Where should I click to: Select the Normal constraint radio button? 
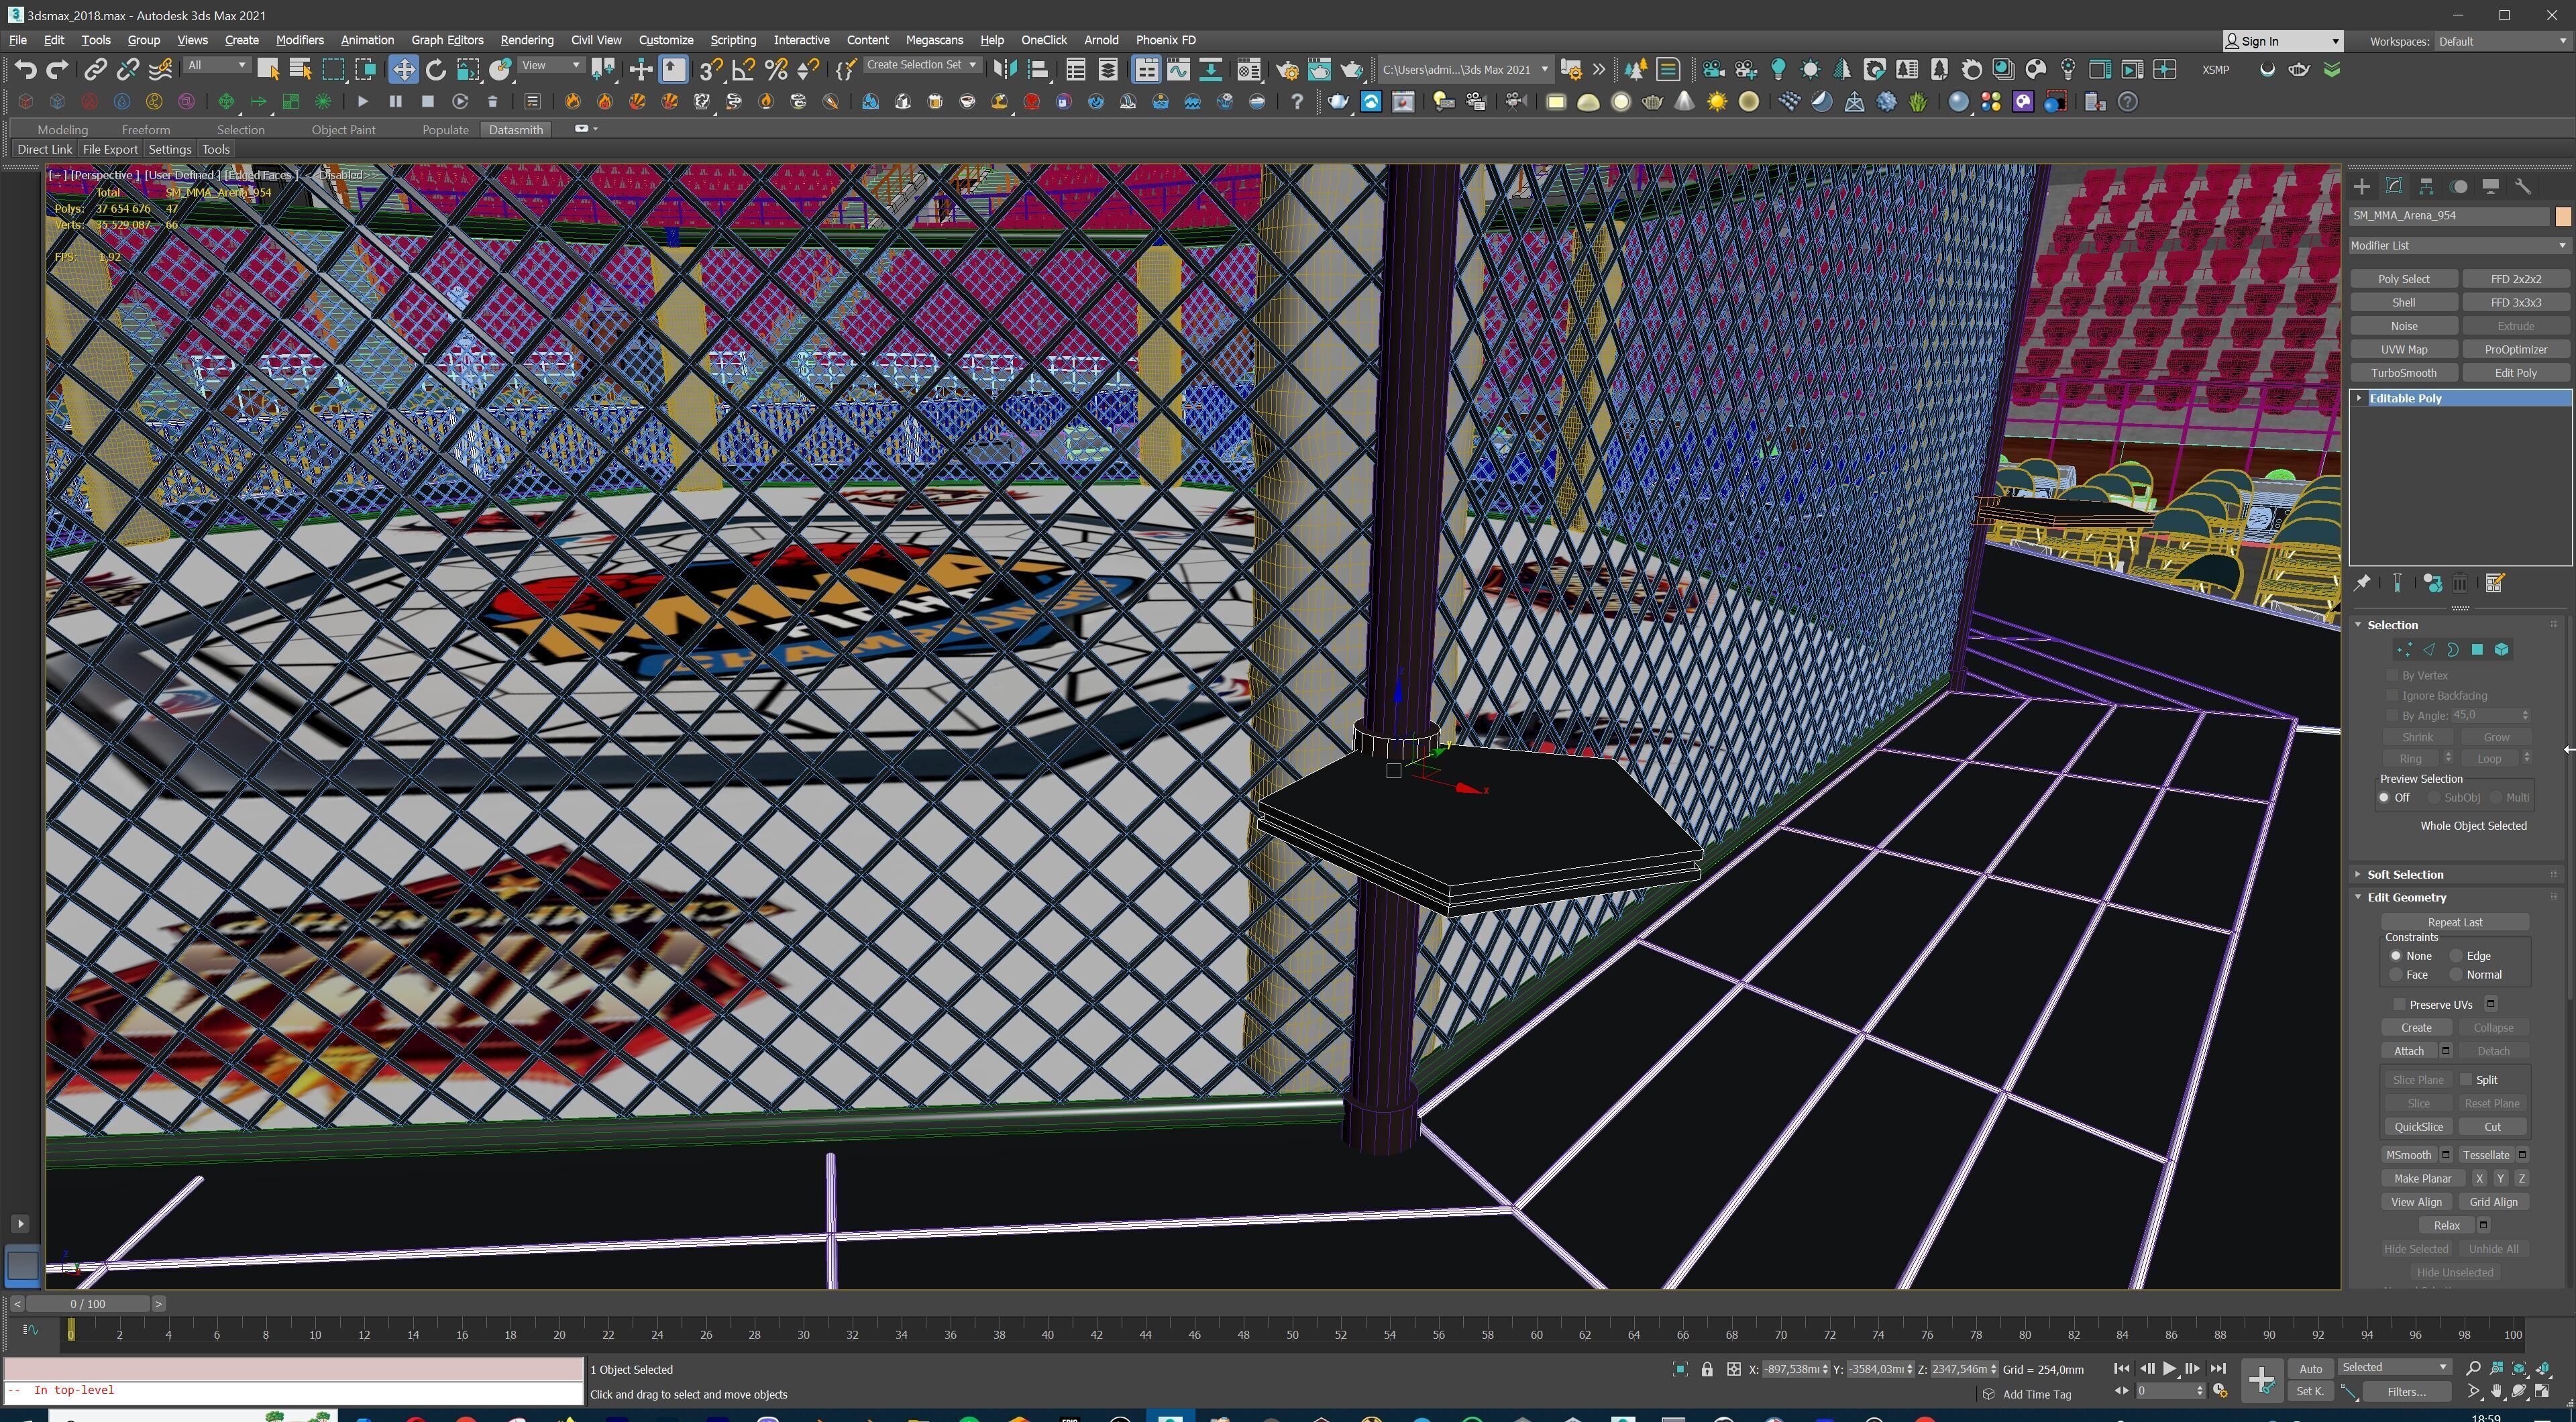(x=2456, y=974)
